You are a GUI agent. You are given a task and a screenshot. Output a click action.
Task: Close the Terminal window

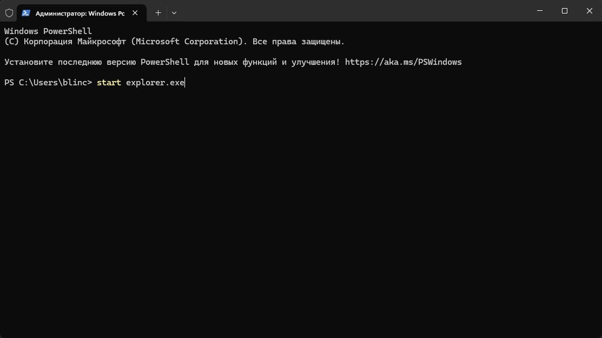point(589,11)
